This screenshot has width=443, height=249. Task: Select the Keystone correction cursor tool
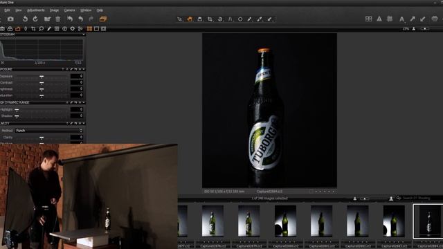tap(230, 19)
